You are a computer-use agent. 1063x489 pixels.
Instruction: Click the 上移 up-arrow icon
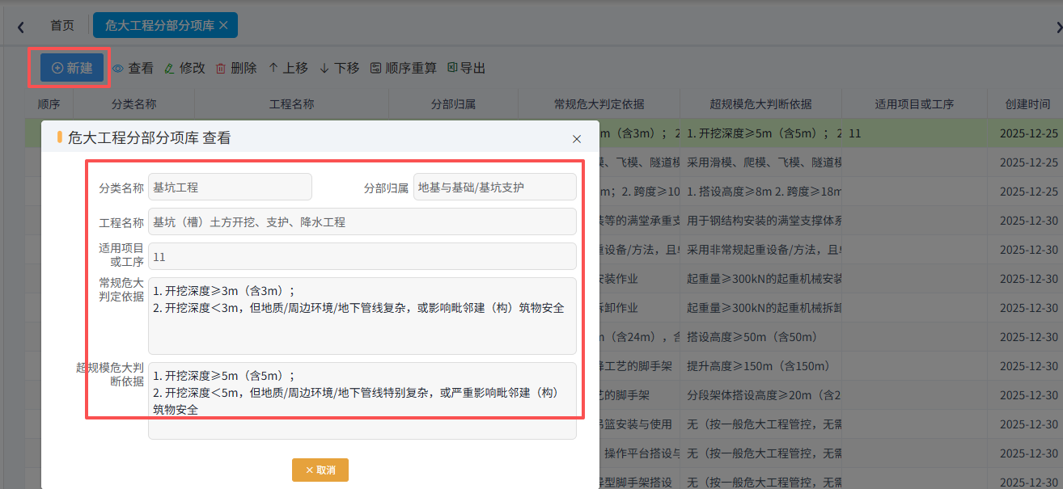tap(273, 69)
